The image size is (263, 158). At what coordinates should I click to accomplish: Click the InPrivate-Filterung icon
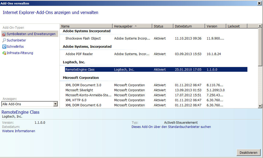tap(4, 53)
